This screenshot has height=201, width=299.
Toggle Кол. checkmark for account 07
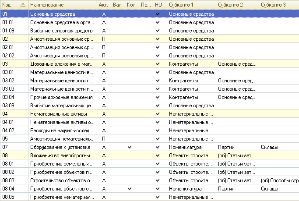coord(130,147)
